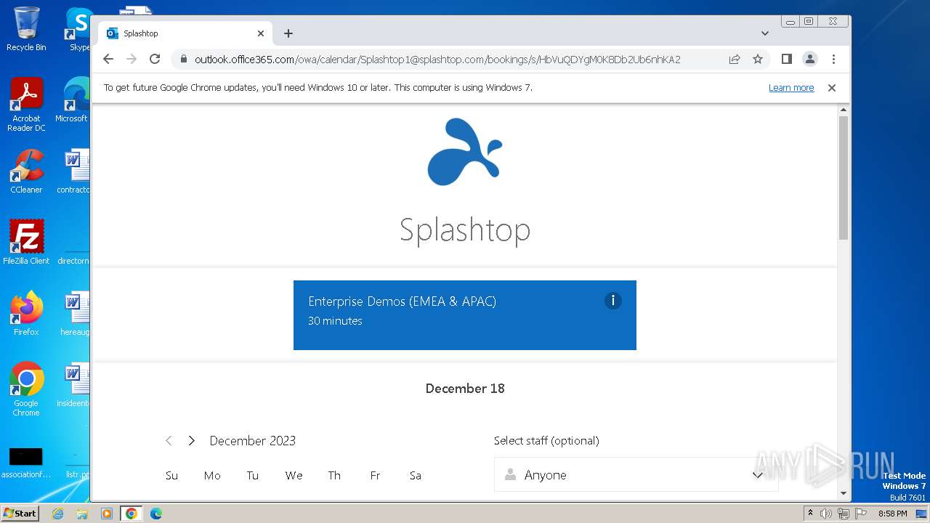Open Internet Explorer from the taskbar
Viewport: 930px width, 523px height.
pyautogui.click(x=57, y=514)
